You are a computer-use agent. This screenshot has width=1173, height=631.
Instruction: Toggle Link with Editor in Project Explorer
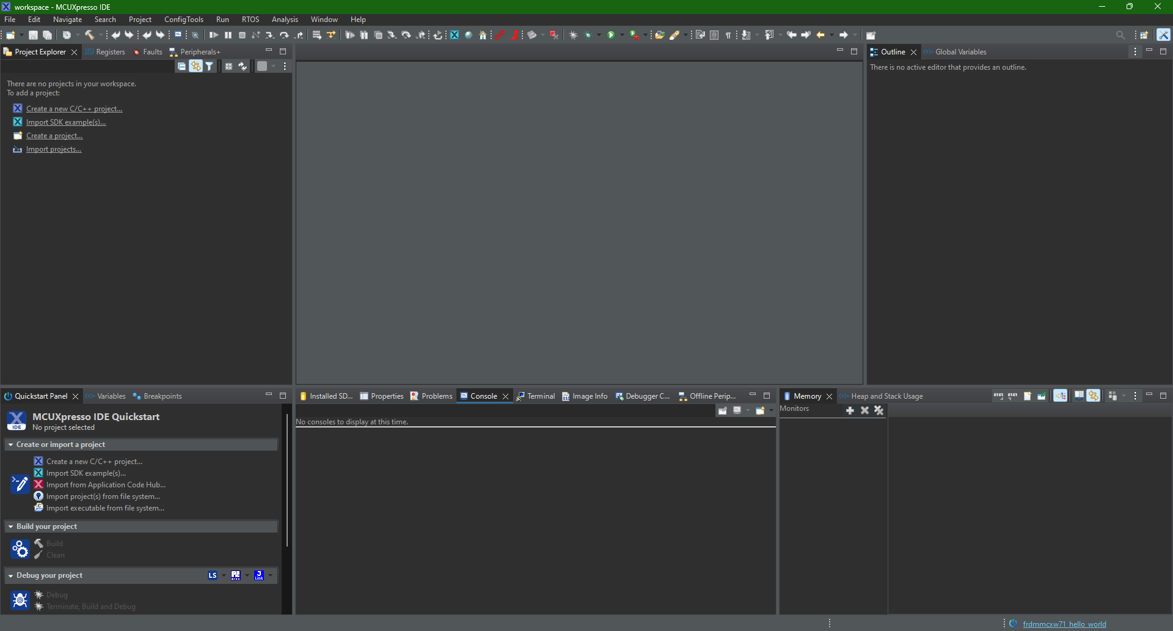(x=195, y=66)
